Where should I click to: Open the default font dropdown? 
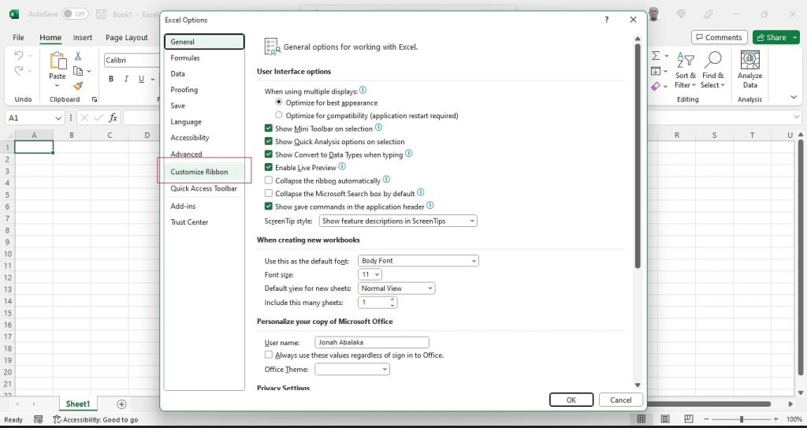tap(418, 261)
